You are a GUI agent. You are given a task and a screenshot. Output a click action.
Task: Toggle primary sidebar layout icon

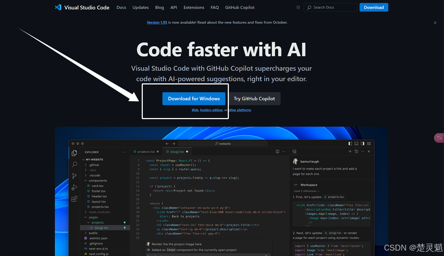[x=350, y=144]
